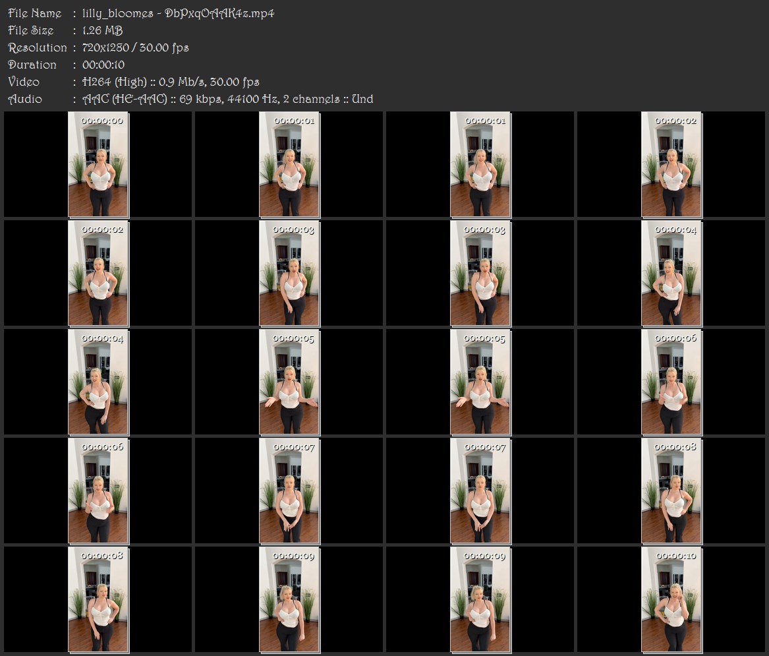Select the second of two 00:00:05 frames
The width and height of the screenshot is (769, 656).
[x=480, y=382]
